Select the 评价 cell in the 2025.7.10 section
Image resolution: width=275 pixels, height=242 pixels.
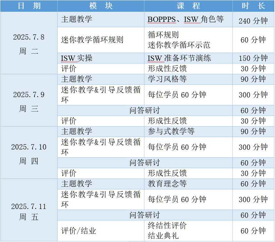(x=101, y=173)
